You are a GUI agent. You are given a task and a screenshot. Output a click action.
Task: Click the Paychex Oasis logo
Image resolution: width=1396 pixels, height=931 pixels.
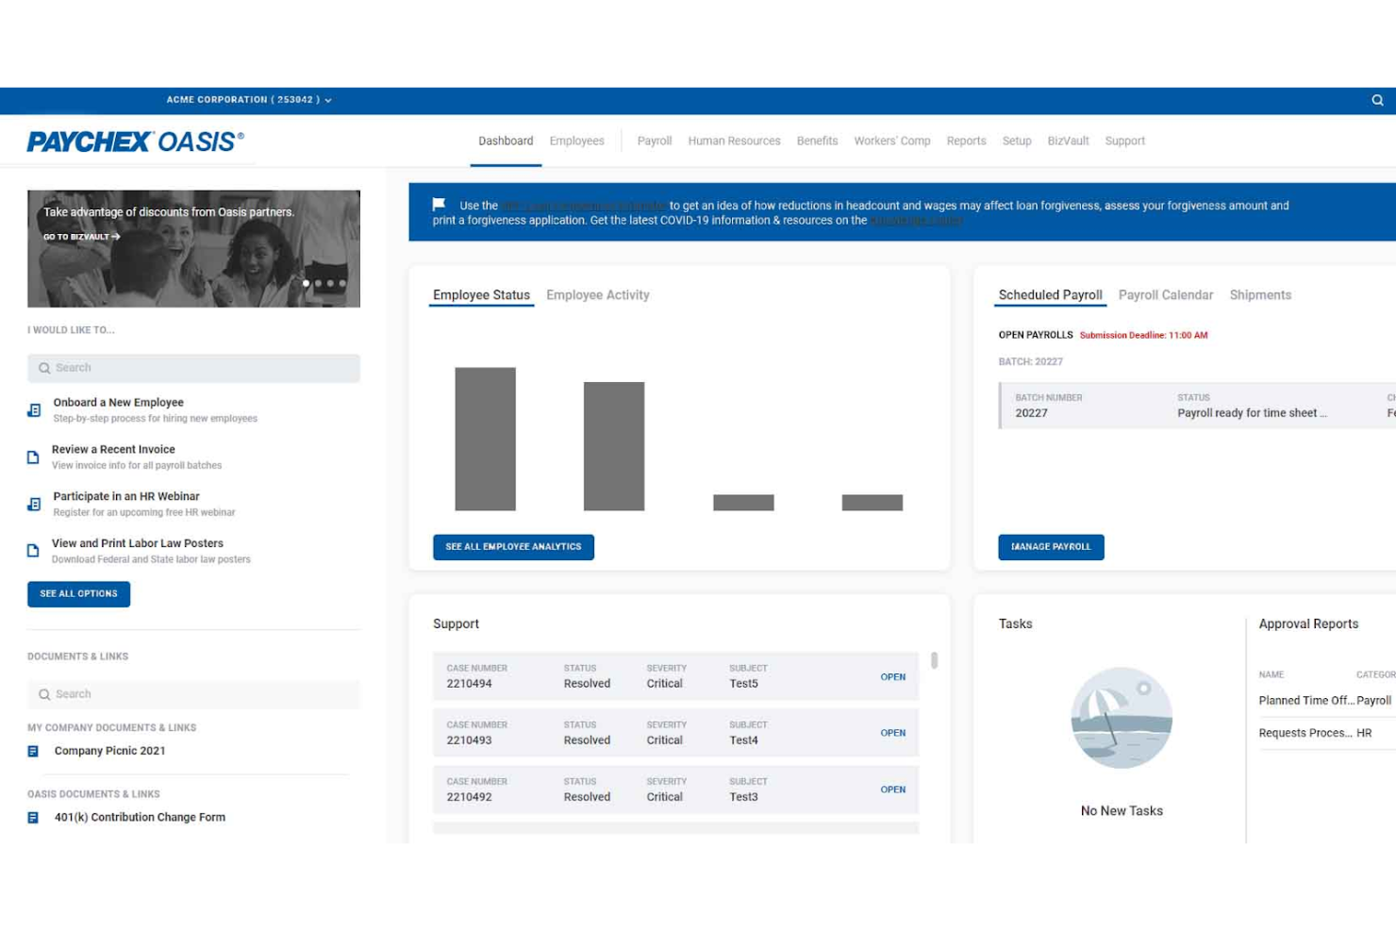click(x=136, y=141)
